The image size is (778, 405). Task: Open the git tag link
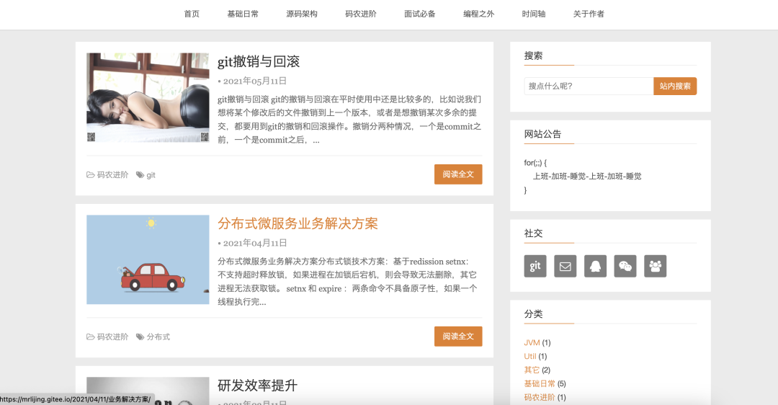pos(151,175)
